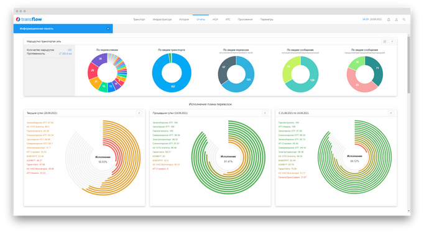Open the Инфраструктура menu
Image resolution: width=424 pixels, height=235 pixels.
pos(162,19)
